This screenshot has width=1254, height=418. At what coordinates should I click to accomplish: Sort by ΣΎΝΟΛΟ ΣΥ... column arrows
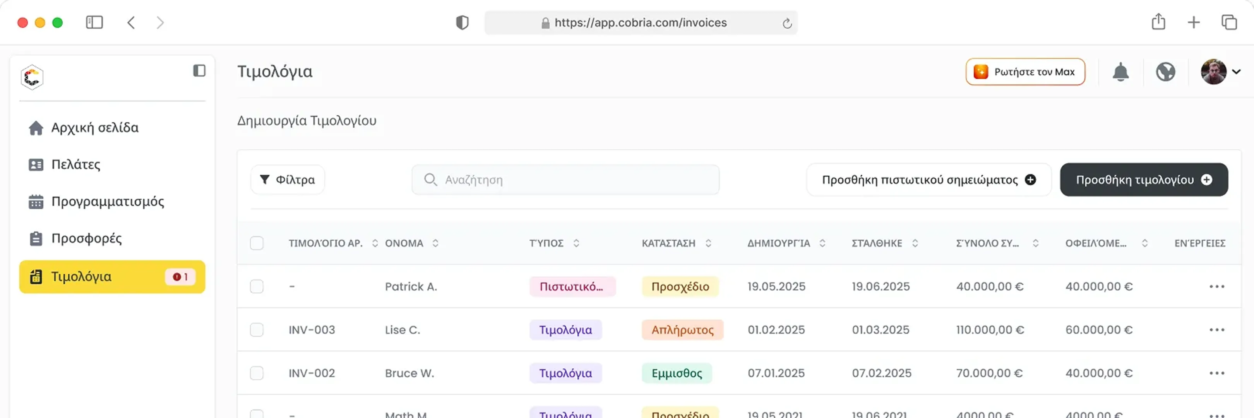tap(1035, 243)
